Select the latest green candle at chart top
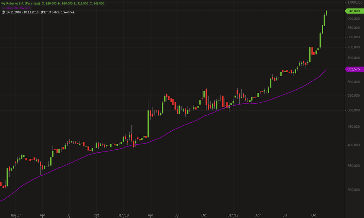 pyautogui.click(x=326, y=13)
